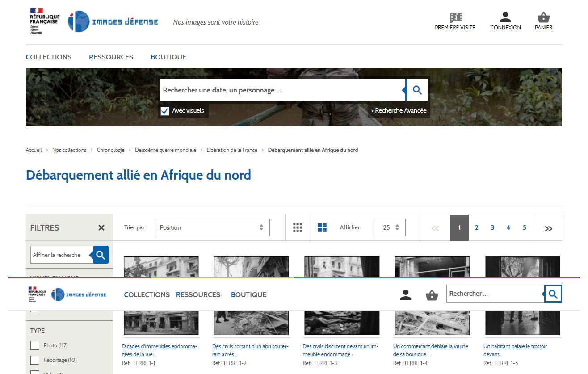Go to results page 4
The width and height of the screenshot is (588, 374).
coord(508,228)
